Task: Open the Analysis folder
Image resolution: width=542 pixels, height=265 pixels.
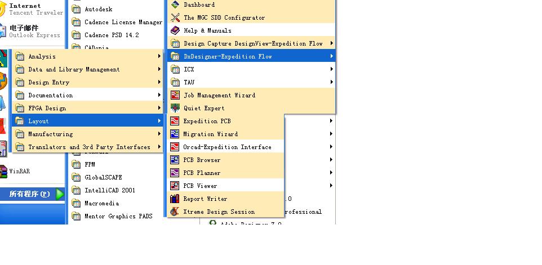Action: [87, 56]
